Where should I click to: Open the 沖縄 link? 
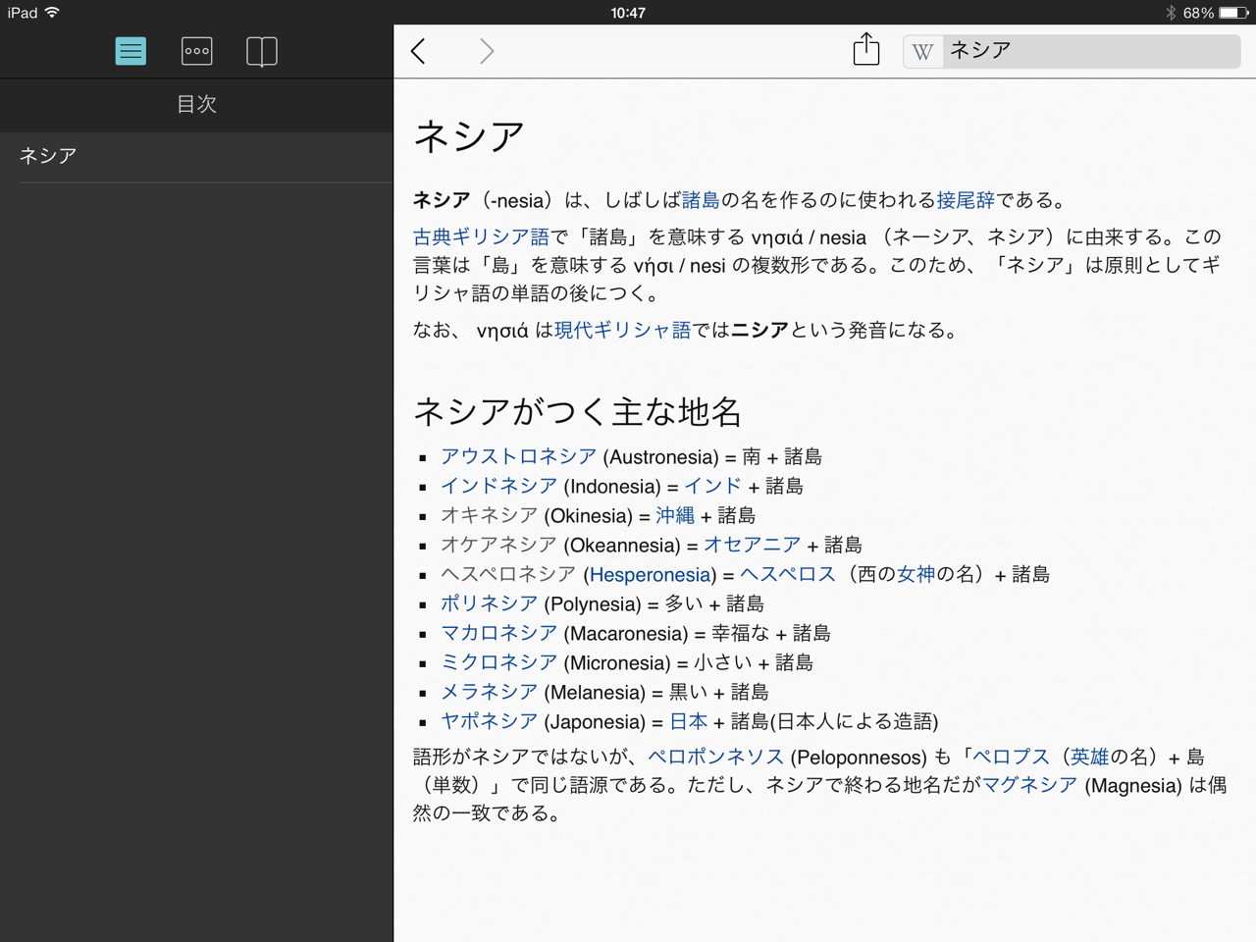675,515
